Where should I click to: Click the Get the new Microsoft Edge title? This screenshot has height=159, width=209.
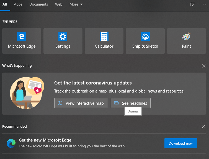[45, 140]
